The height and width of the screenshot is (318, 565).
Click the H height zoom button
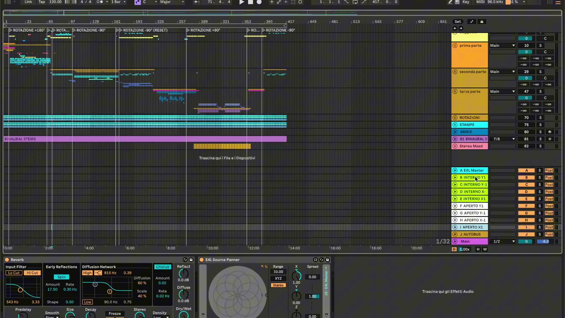[478, 249]
